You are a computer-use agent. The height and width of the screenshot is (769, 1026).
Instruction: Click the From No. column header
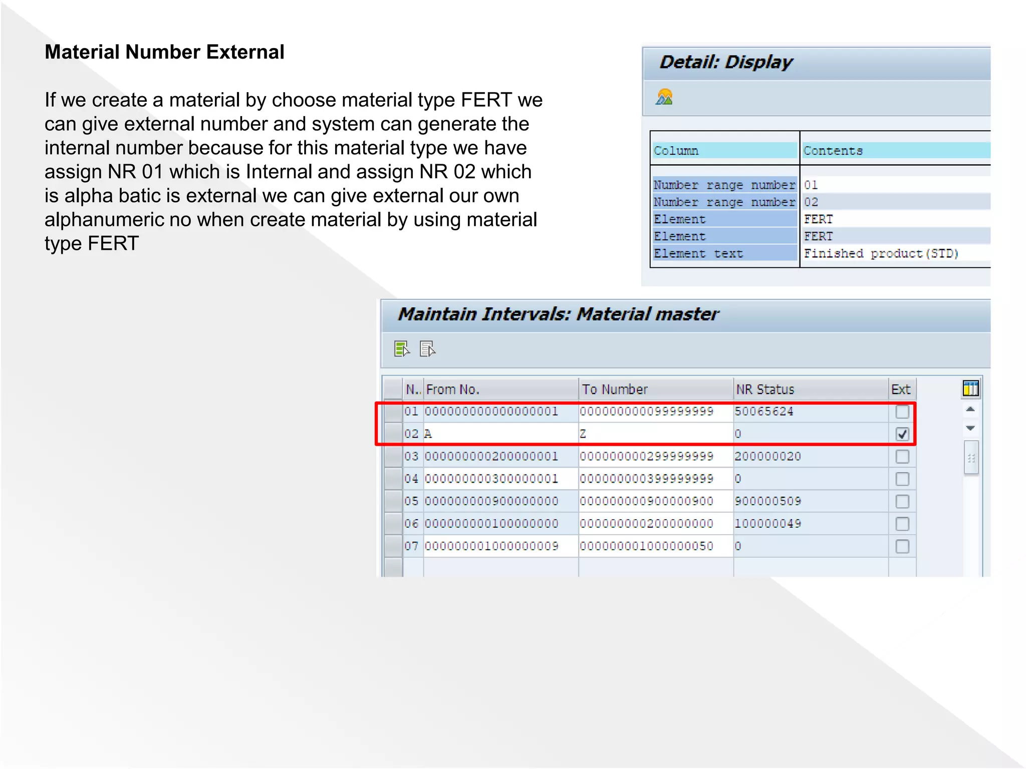(x=501, y=389)
